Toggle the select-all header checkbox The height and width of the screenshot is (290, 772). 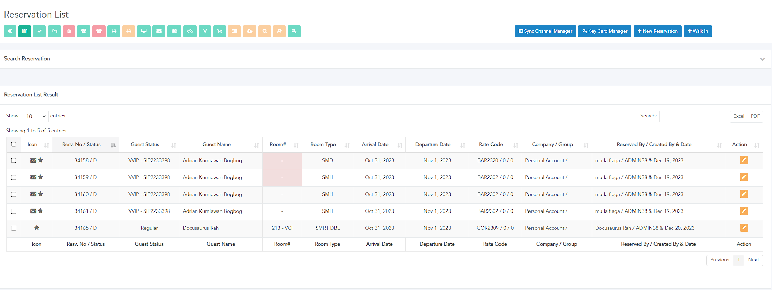point(13,144)
